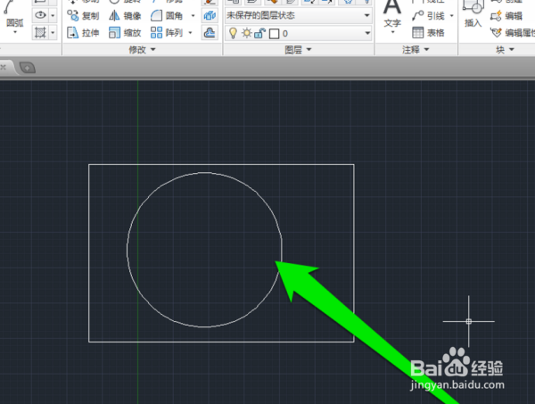Close the current drawing tab
The image size is (535, 404).
[x=3, y=67]
